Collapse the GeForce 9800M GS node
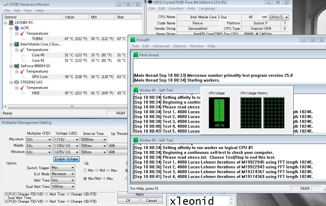 pyautogui.click(x=11, y=66)
